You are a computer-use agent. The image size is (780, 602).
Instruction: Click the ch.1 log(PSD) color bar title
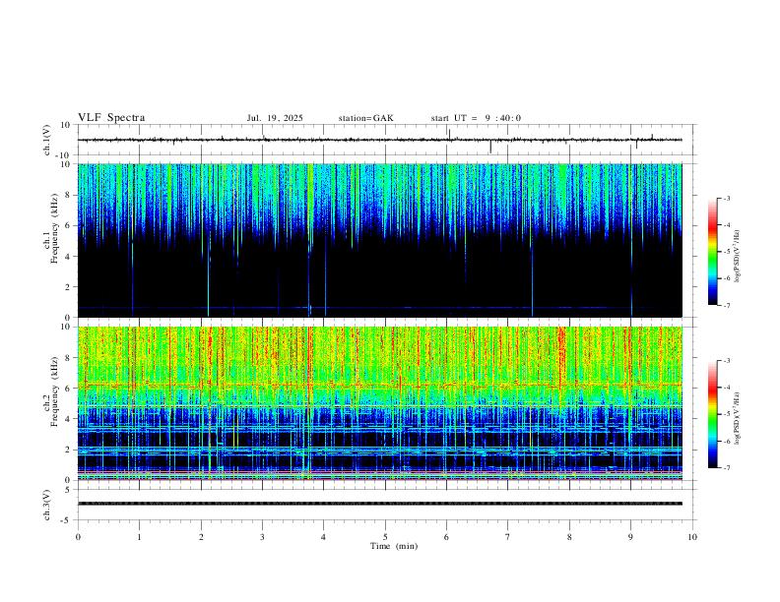coord(738,256)
